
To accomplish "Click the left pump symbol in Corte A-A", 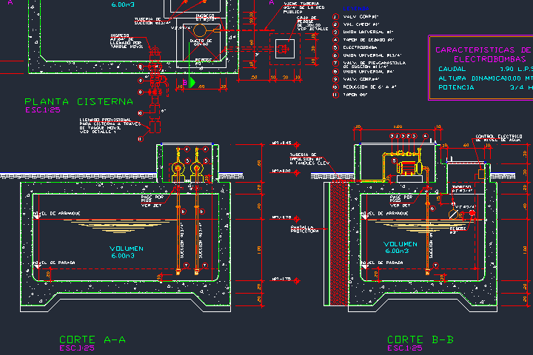I will [178, 168].
